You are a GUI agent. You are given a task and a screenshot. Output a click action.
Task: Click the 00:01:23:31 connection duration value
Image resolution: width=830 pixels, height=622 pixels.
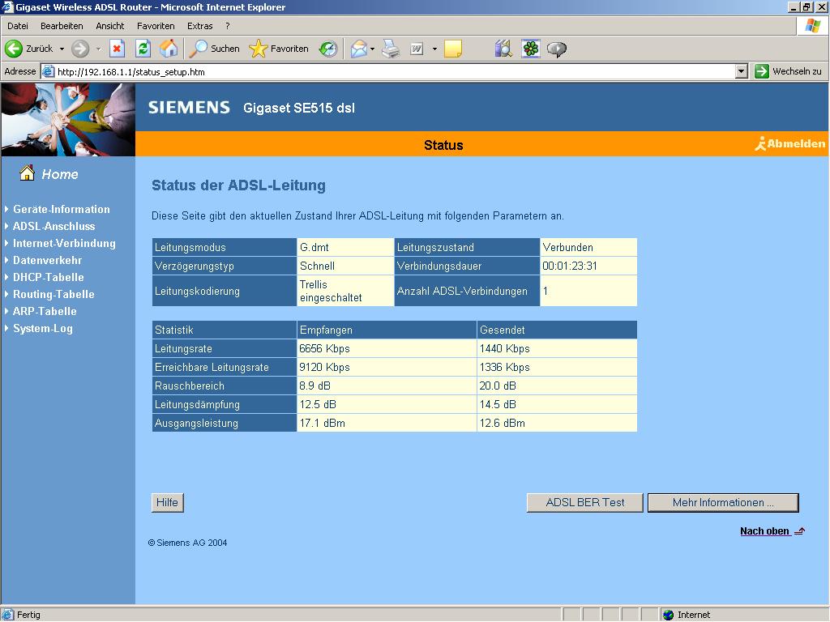pyautogui.click(x=570, y=266)
